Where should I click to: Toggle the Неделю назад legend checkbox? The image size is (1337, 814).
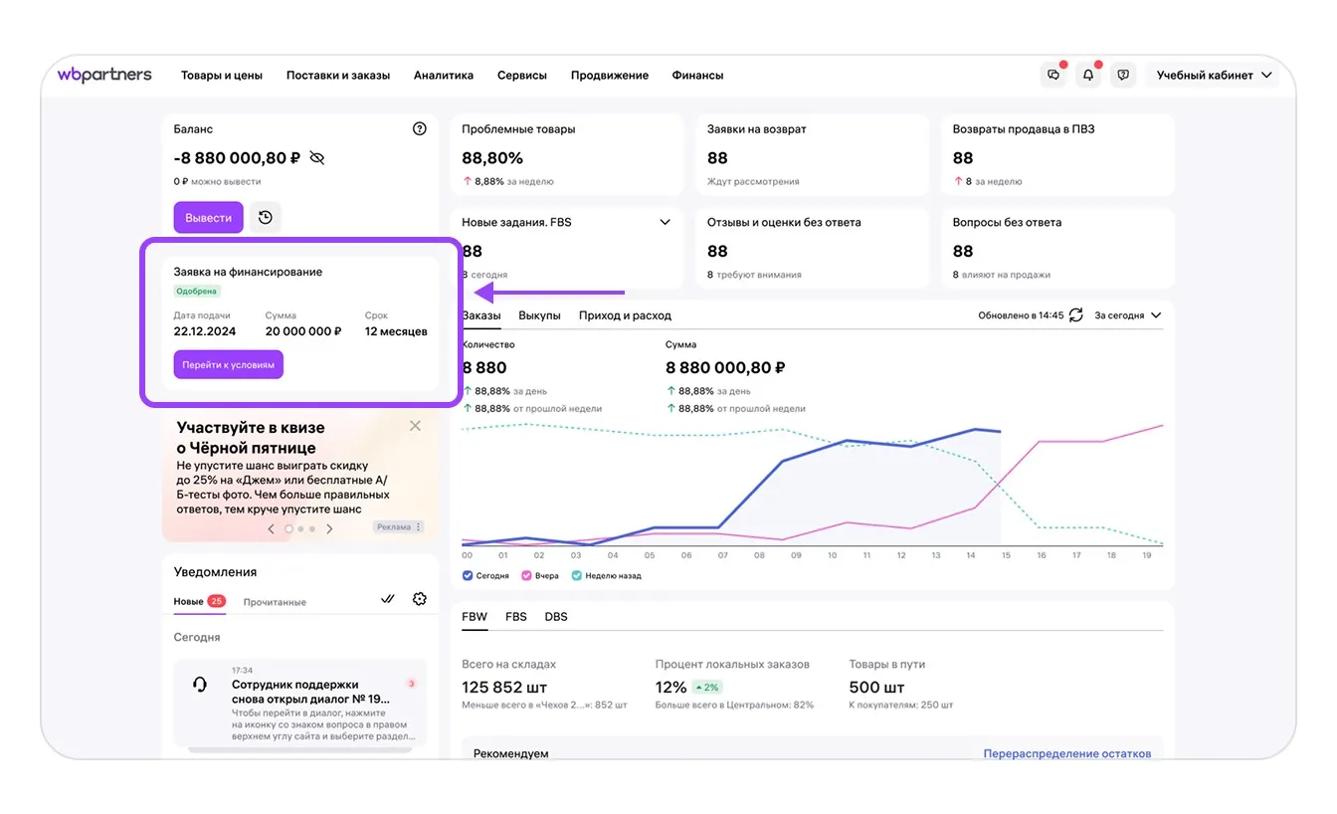click(577, 575)
